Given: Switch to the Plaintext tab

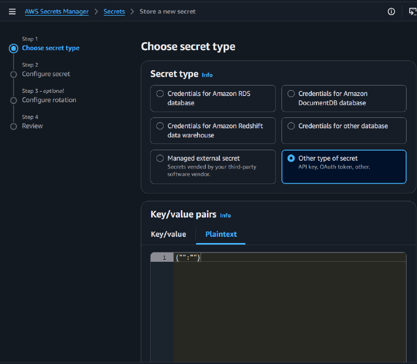Looking at the screenshot, I should tap(221, 234).
